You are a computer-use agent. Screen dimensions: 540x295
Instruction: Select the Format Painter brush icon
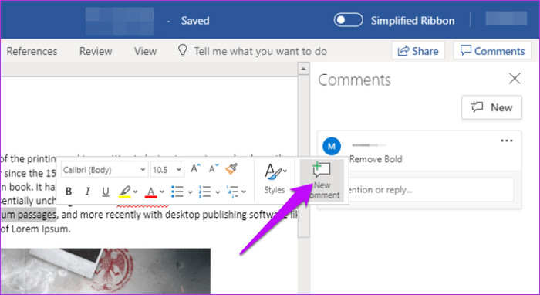coord(231,169)
